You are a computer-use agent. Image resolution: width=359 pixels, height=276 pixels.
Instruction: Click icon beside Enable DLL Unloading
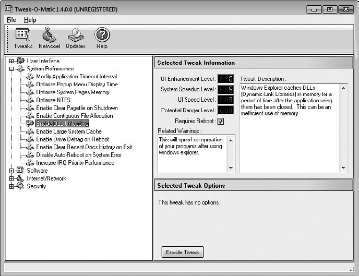(x=30, y=123)
